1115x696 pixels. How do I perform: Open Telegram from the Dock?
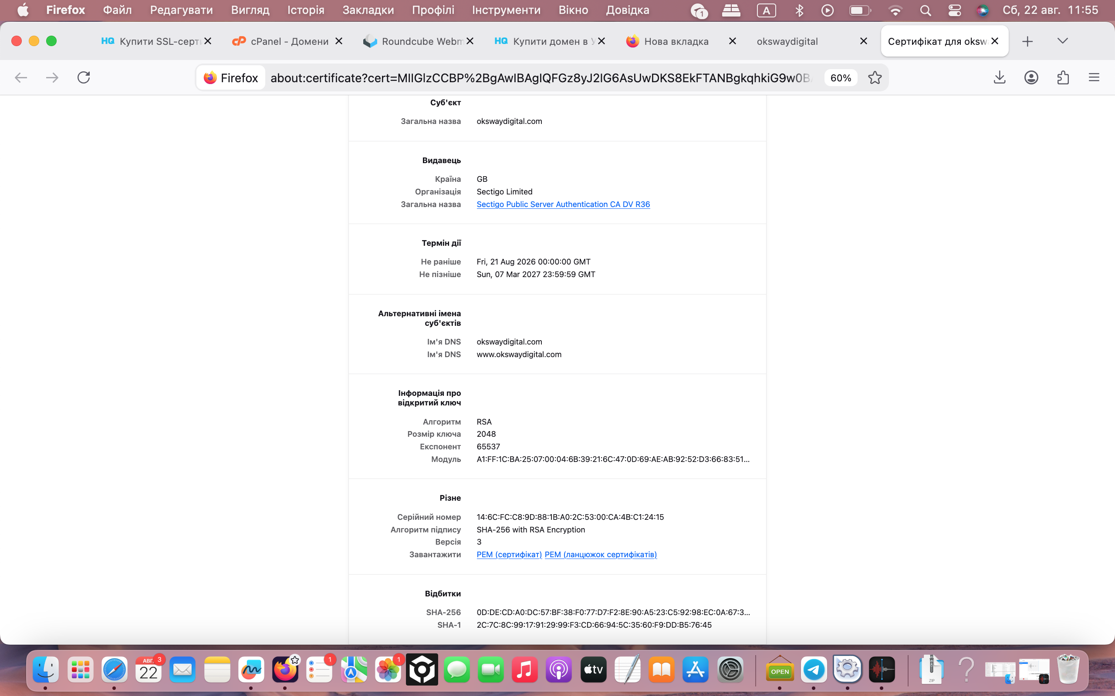(814, 669)
